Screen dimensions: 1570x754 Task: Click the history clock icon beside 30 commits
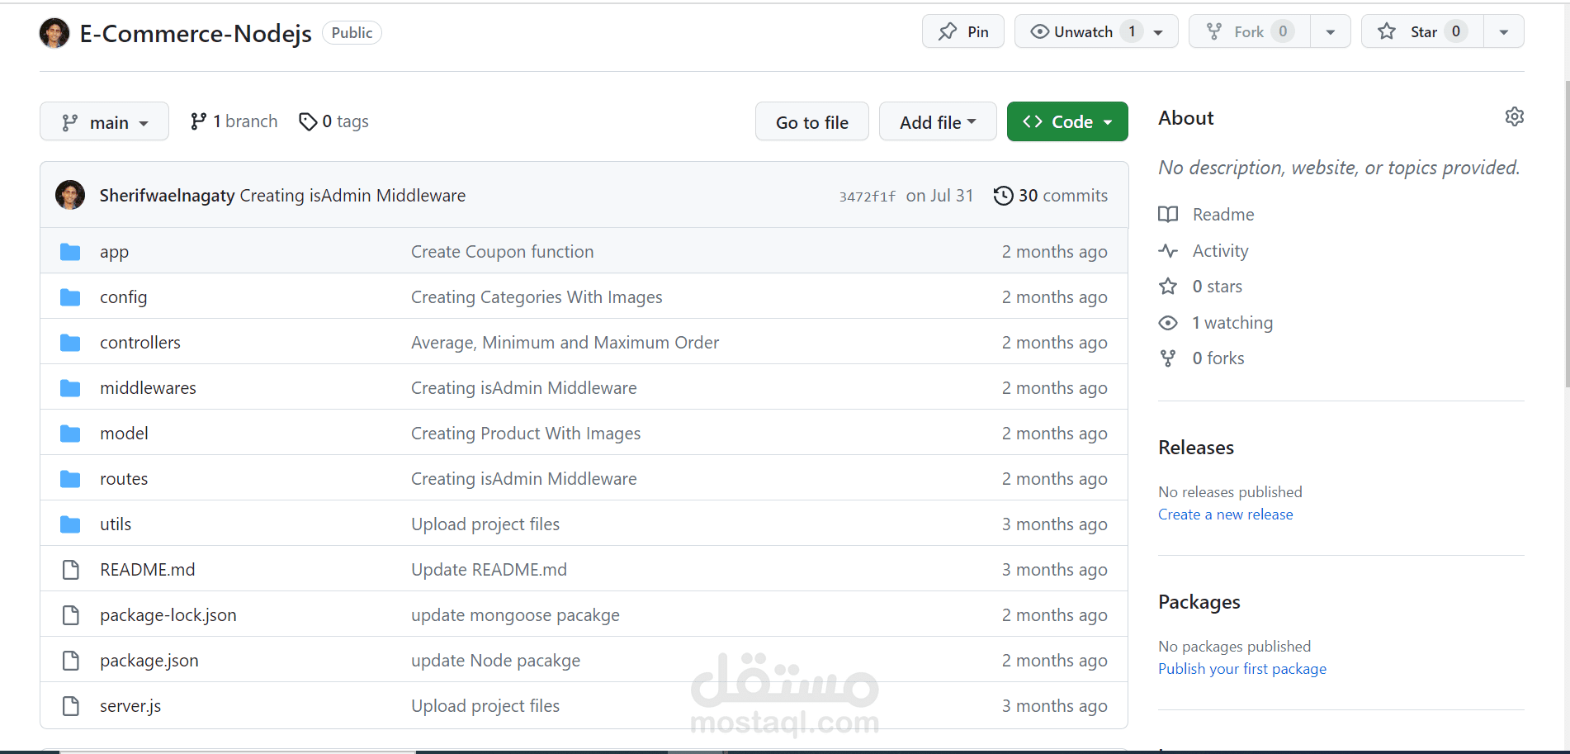(x=1003, y=196)
